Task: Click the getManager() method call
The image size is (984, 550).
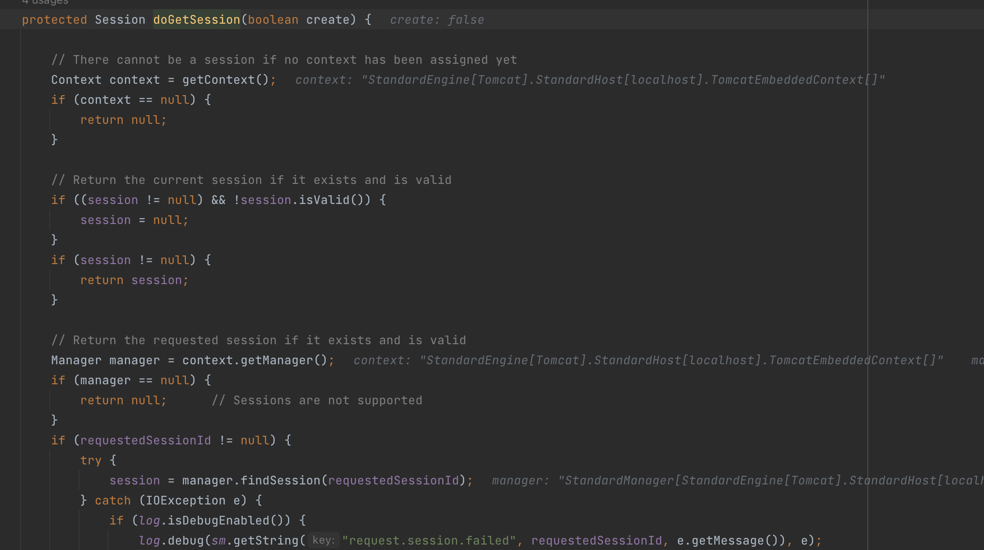Action: (283, 360)
